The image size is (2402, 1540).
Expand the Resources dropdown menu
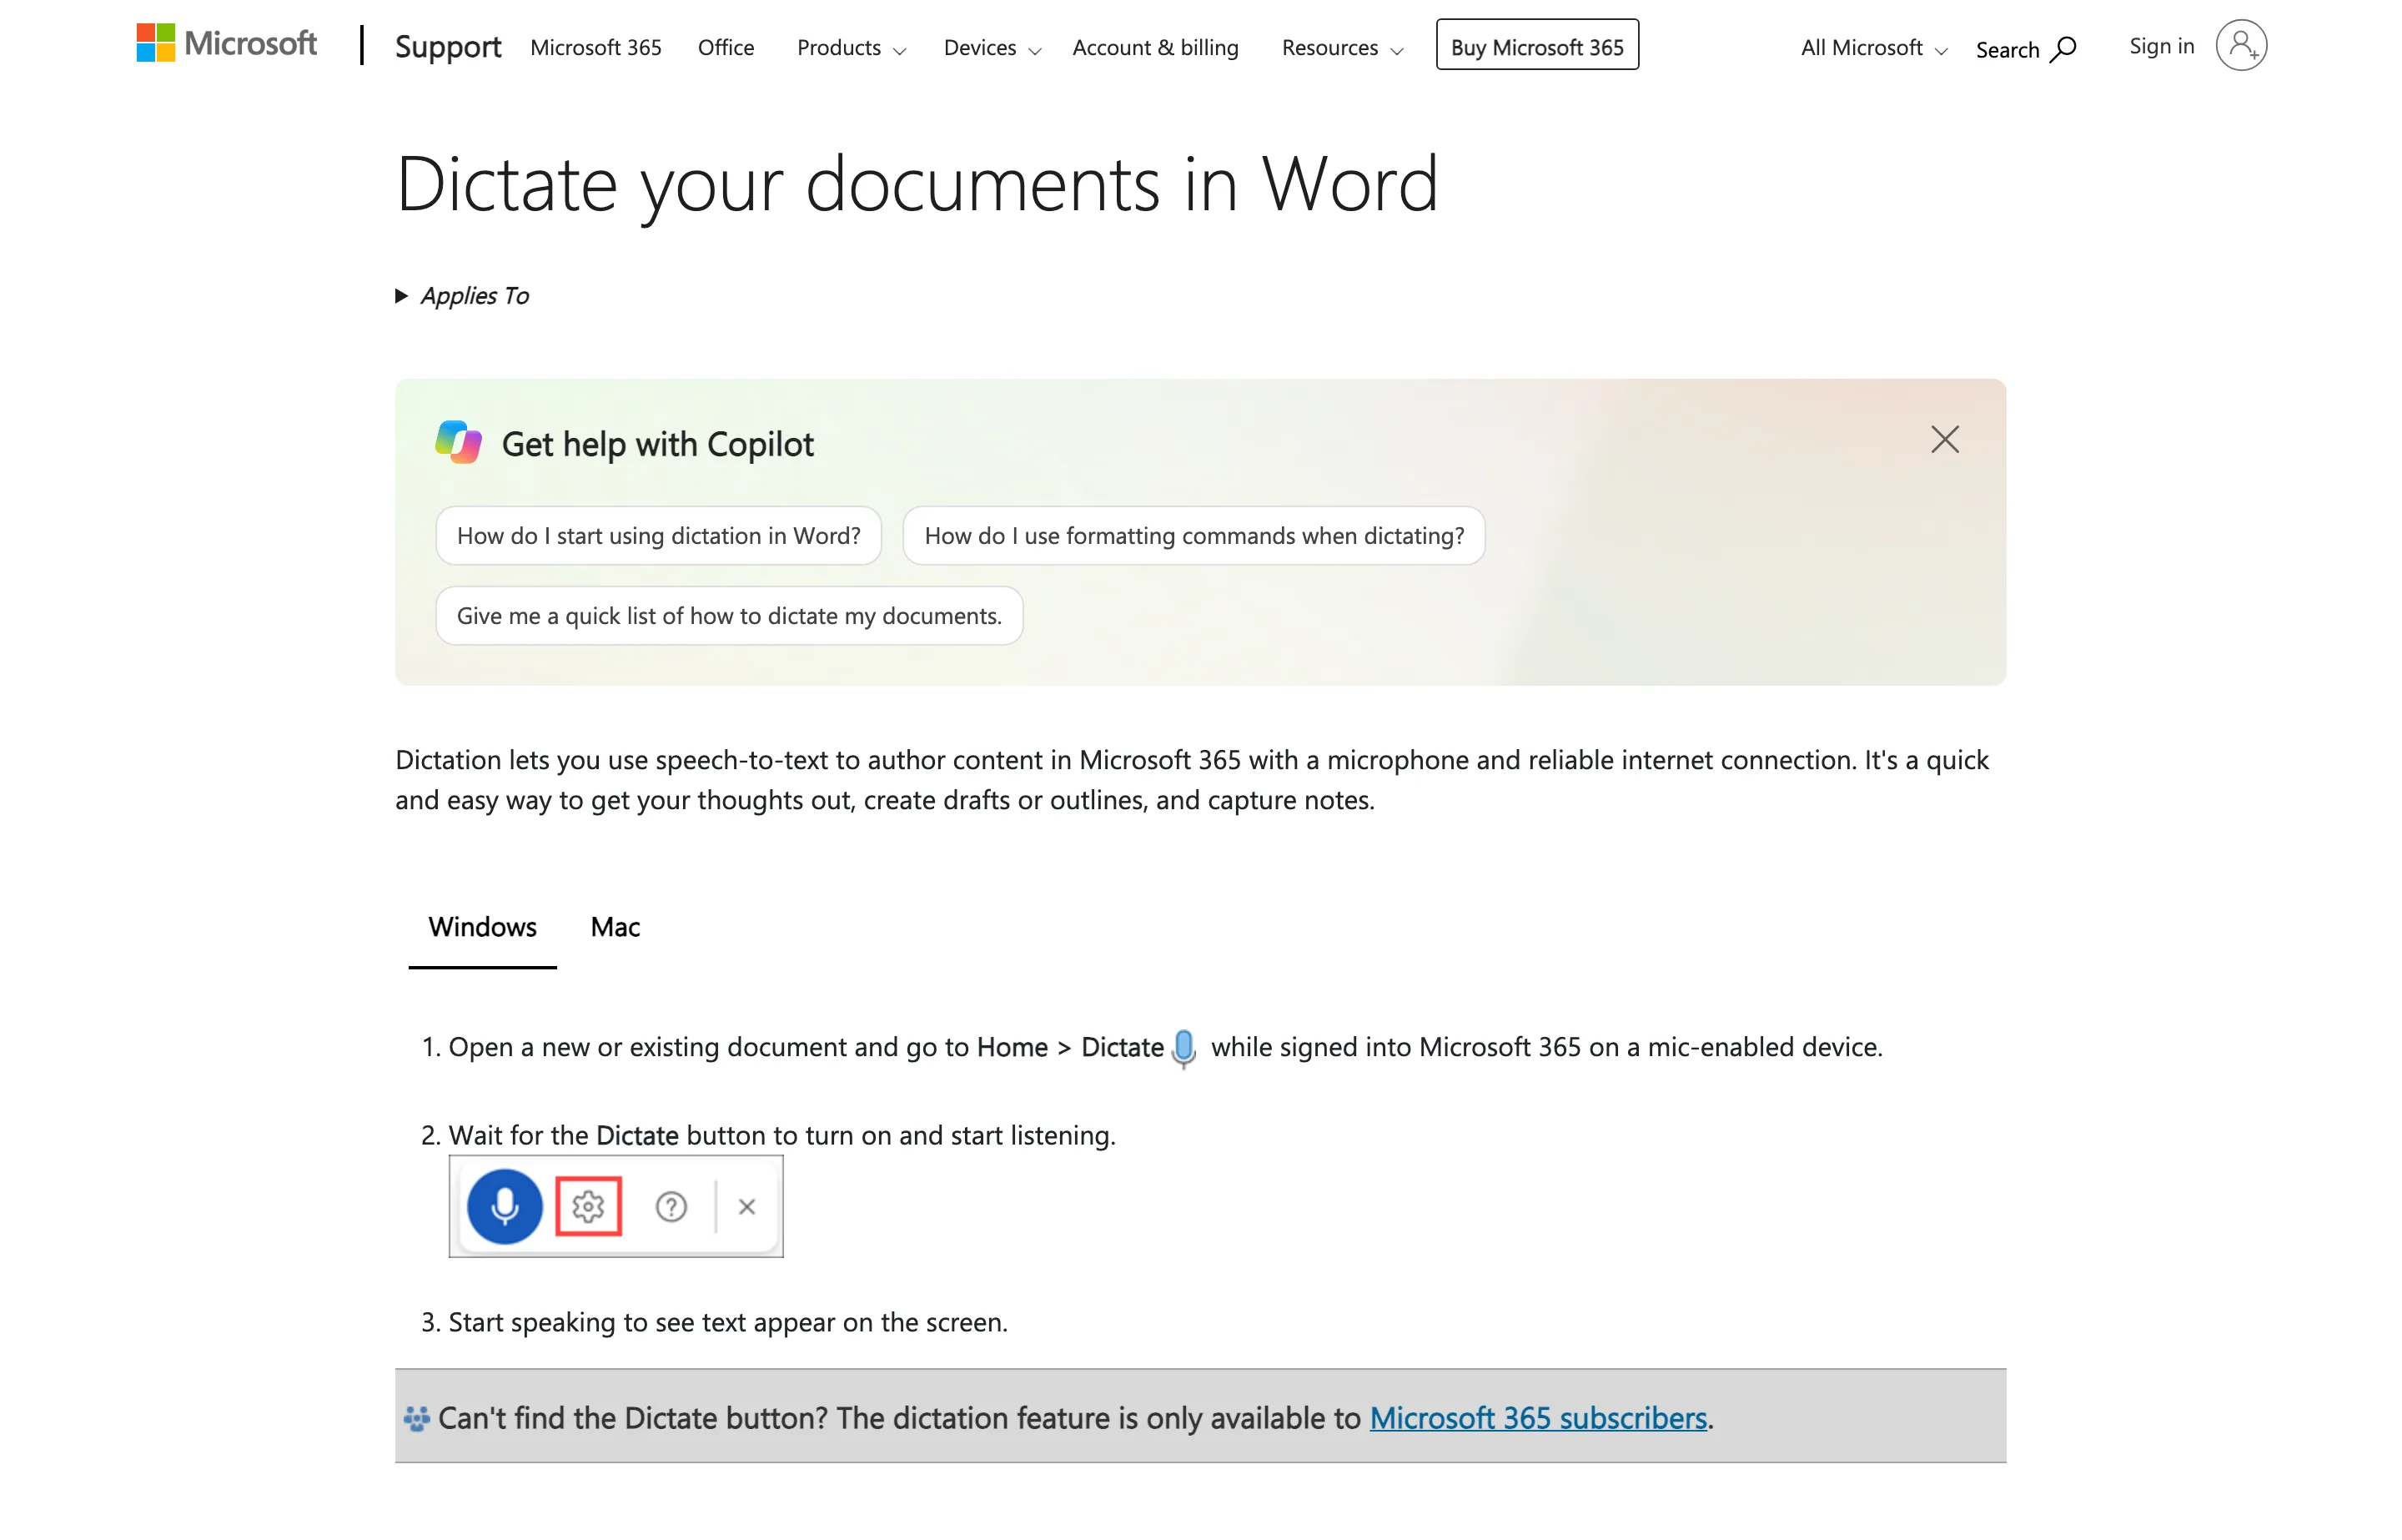(x=1343, y=47)
